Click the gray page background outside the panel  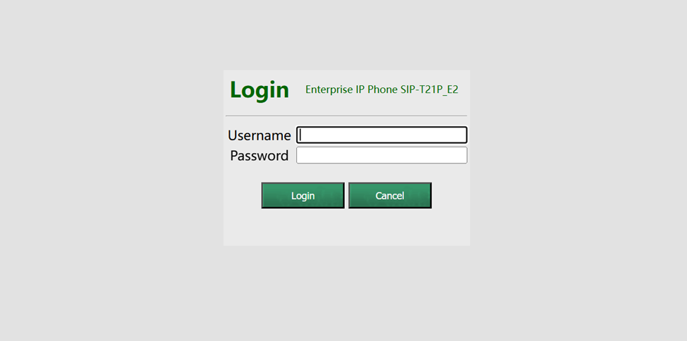coord(109,175)
